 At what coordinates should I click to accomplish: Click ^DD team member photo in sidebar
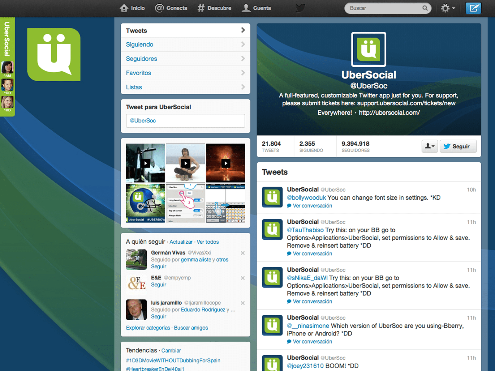tap(7, 85)
